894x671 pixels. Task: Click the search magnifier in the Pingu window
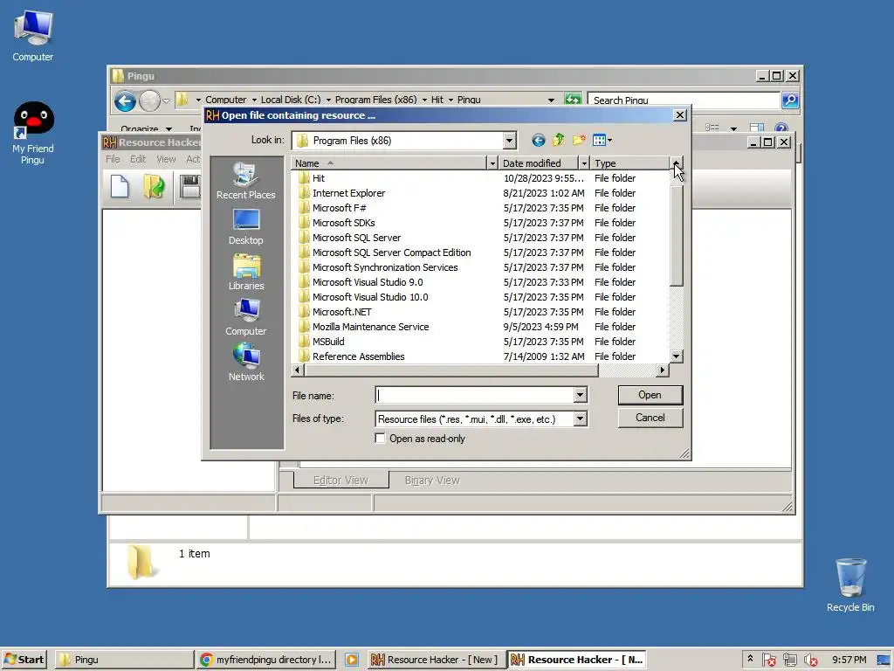pyautogui.click(x=789, y=100)
